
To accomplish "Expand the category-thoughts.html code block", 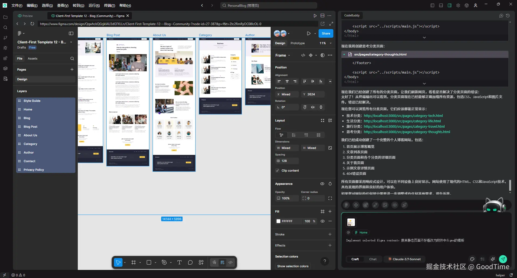I will click(x=424, y=84).
